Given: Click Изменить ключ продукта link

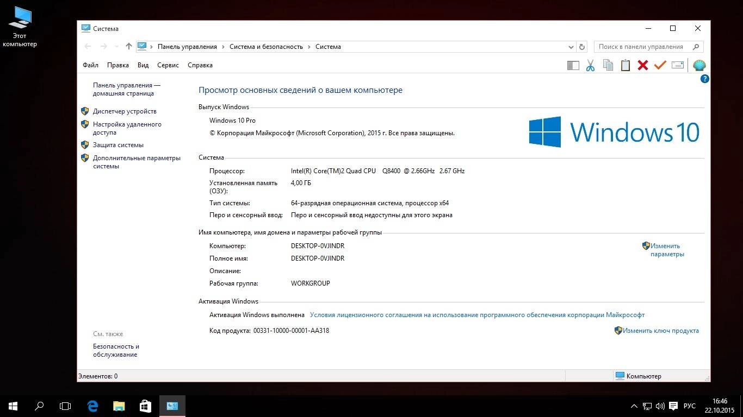Looking at the screenshot, I should [661, 331].
